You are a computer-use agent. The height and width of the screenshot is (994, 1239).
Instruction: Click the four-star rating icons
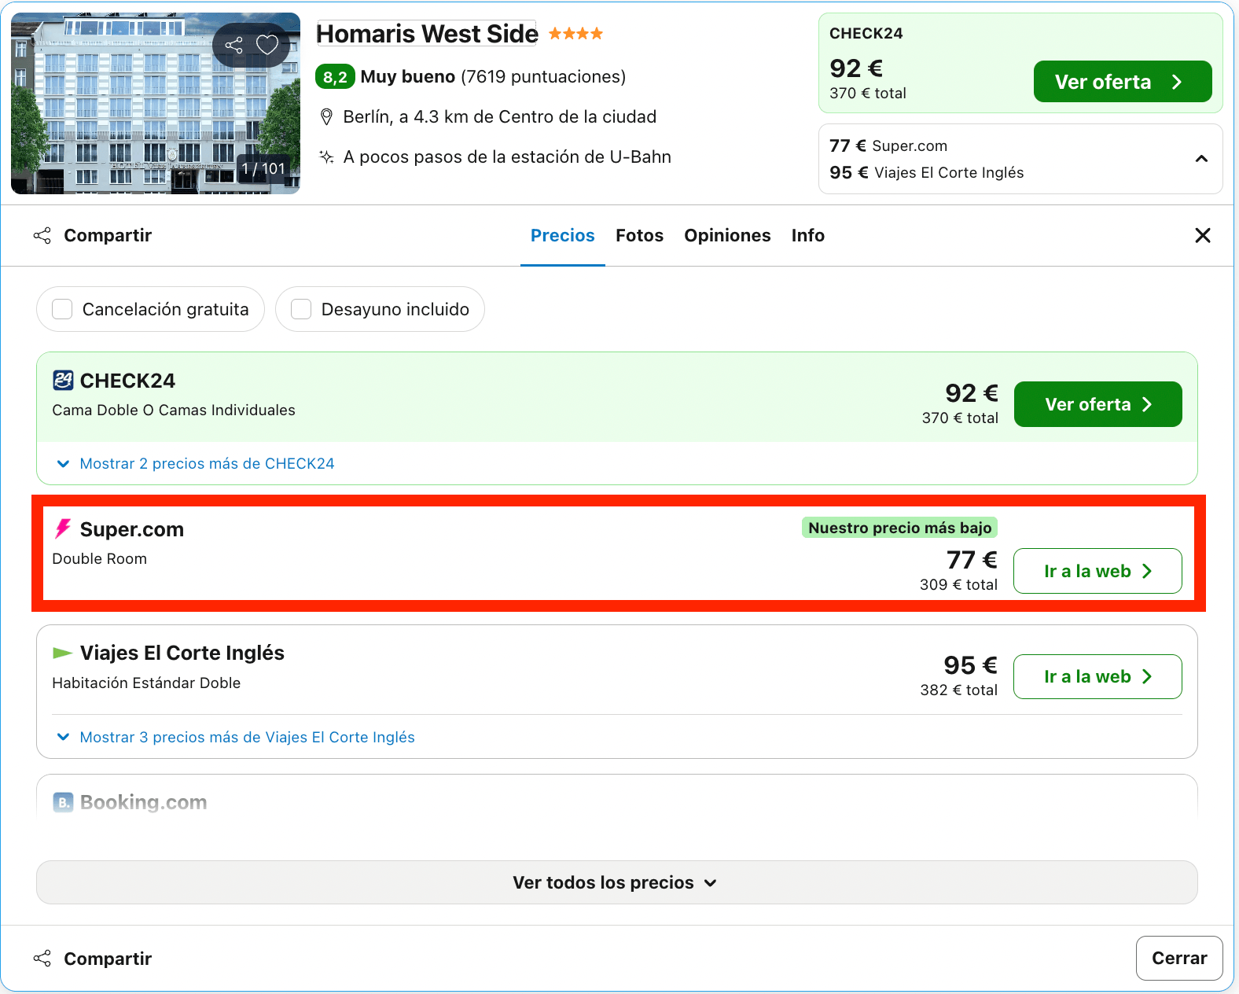click(575, 33)
